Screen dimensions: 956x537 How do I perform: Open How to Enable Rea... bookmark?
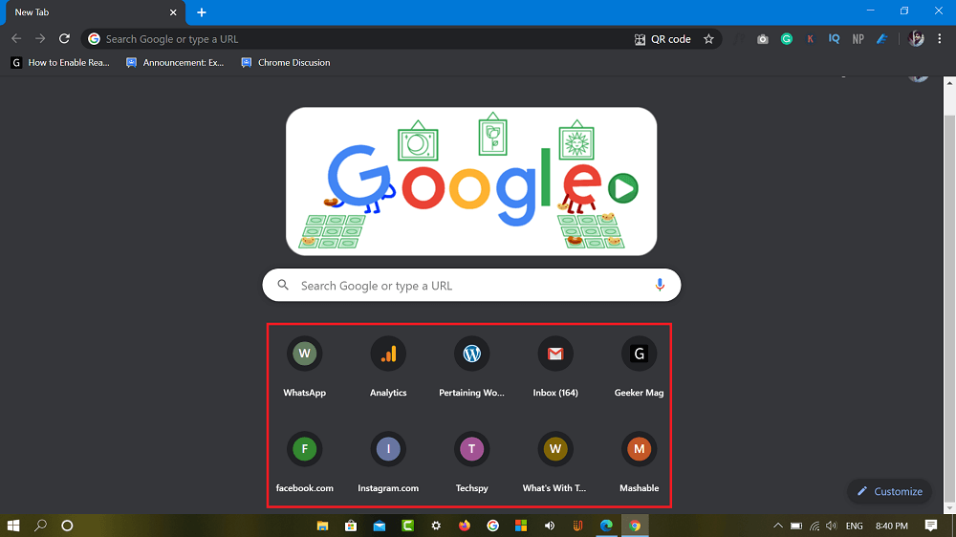pyautogui.click(x=60, y=62)
